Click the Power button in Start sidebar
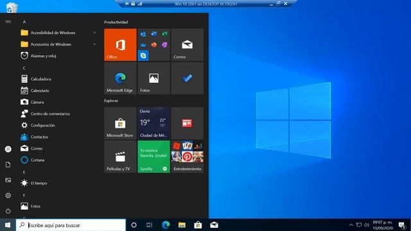Screen dimensions: 411x231 [8, 211]
